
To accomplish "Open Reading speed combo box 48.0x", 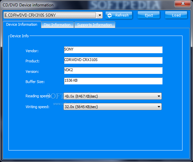I will (113, 96).
